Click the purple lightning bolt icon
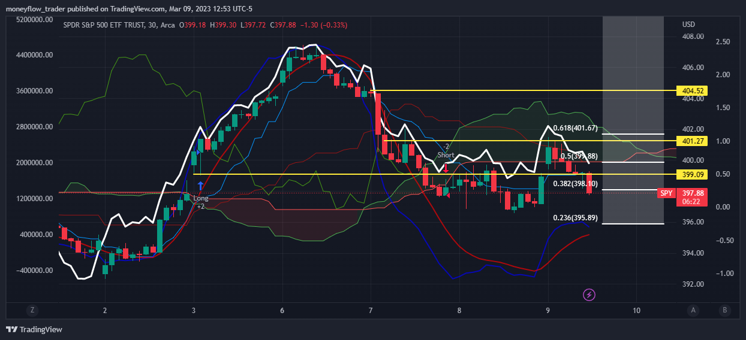The image size is (746, 340). (589, 295)
